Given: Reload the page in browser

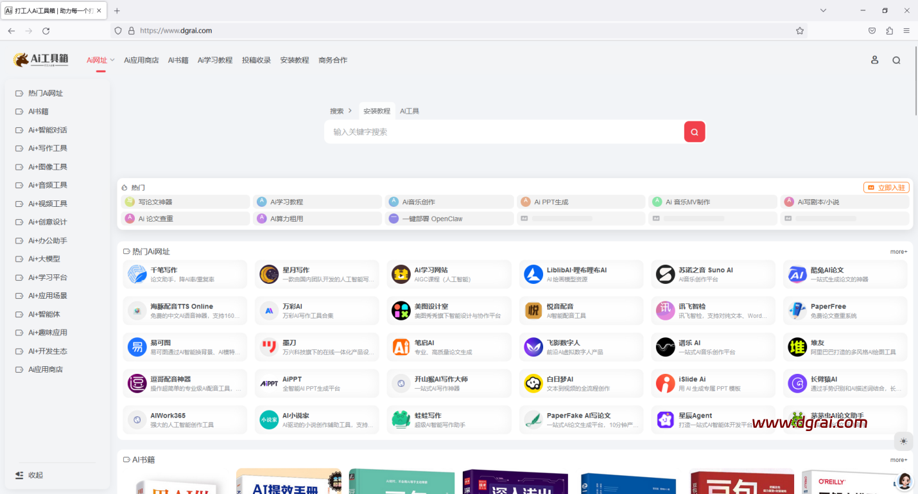Looking at the screenshot, I should pos(46,30).
